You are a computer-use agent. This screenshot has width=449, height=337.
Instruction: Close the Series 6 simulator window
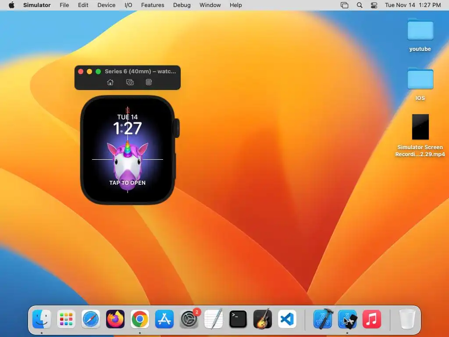81,72
